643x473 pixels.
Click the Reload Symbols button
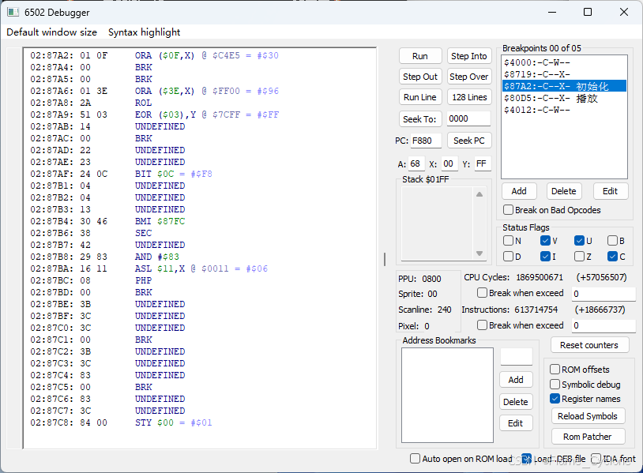coord(588,416)
